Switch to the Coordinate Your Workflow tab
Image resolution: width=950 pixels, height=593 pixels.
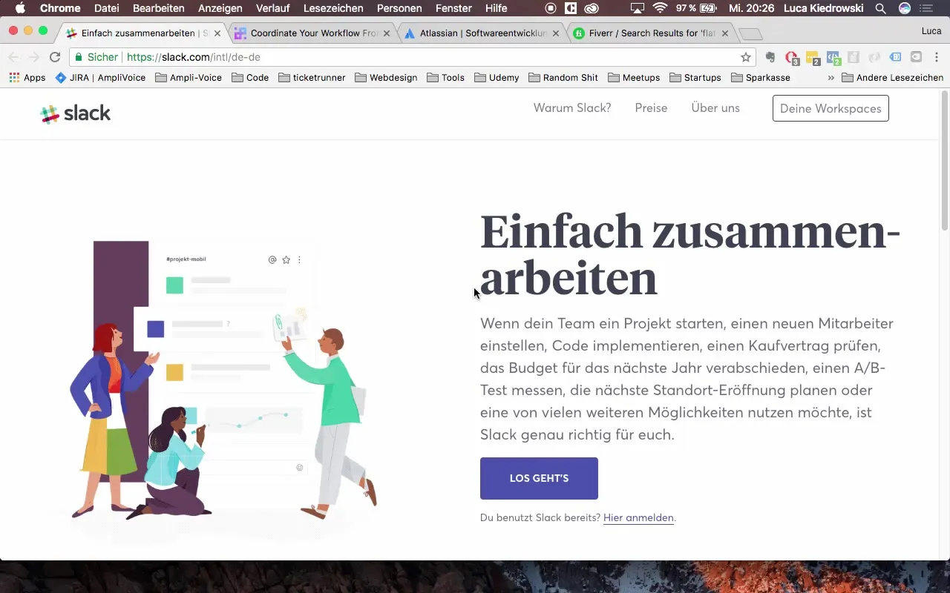click(312, 33)
